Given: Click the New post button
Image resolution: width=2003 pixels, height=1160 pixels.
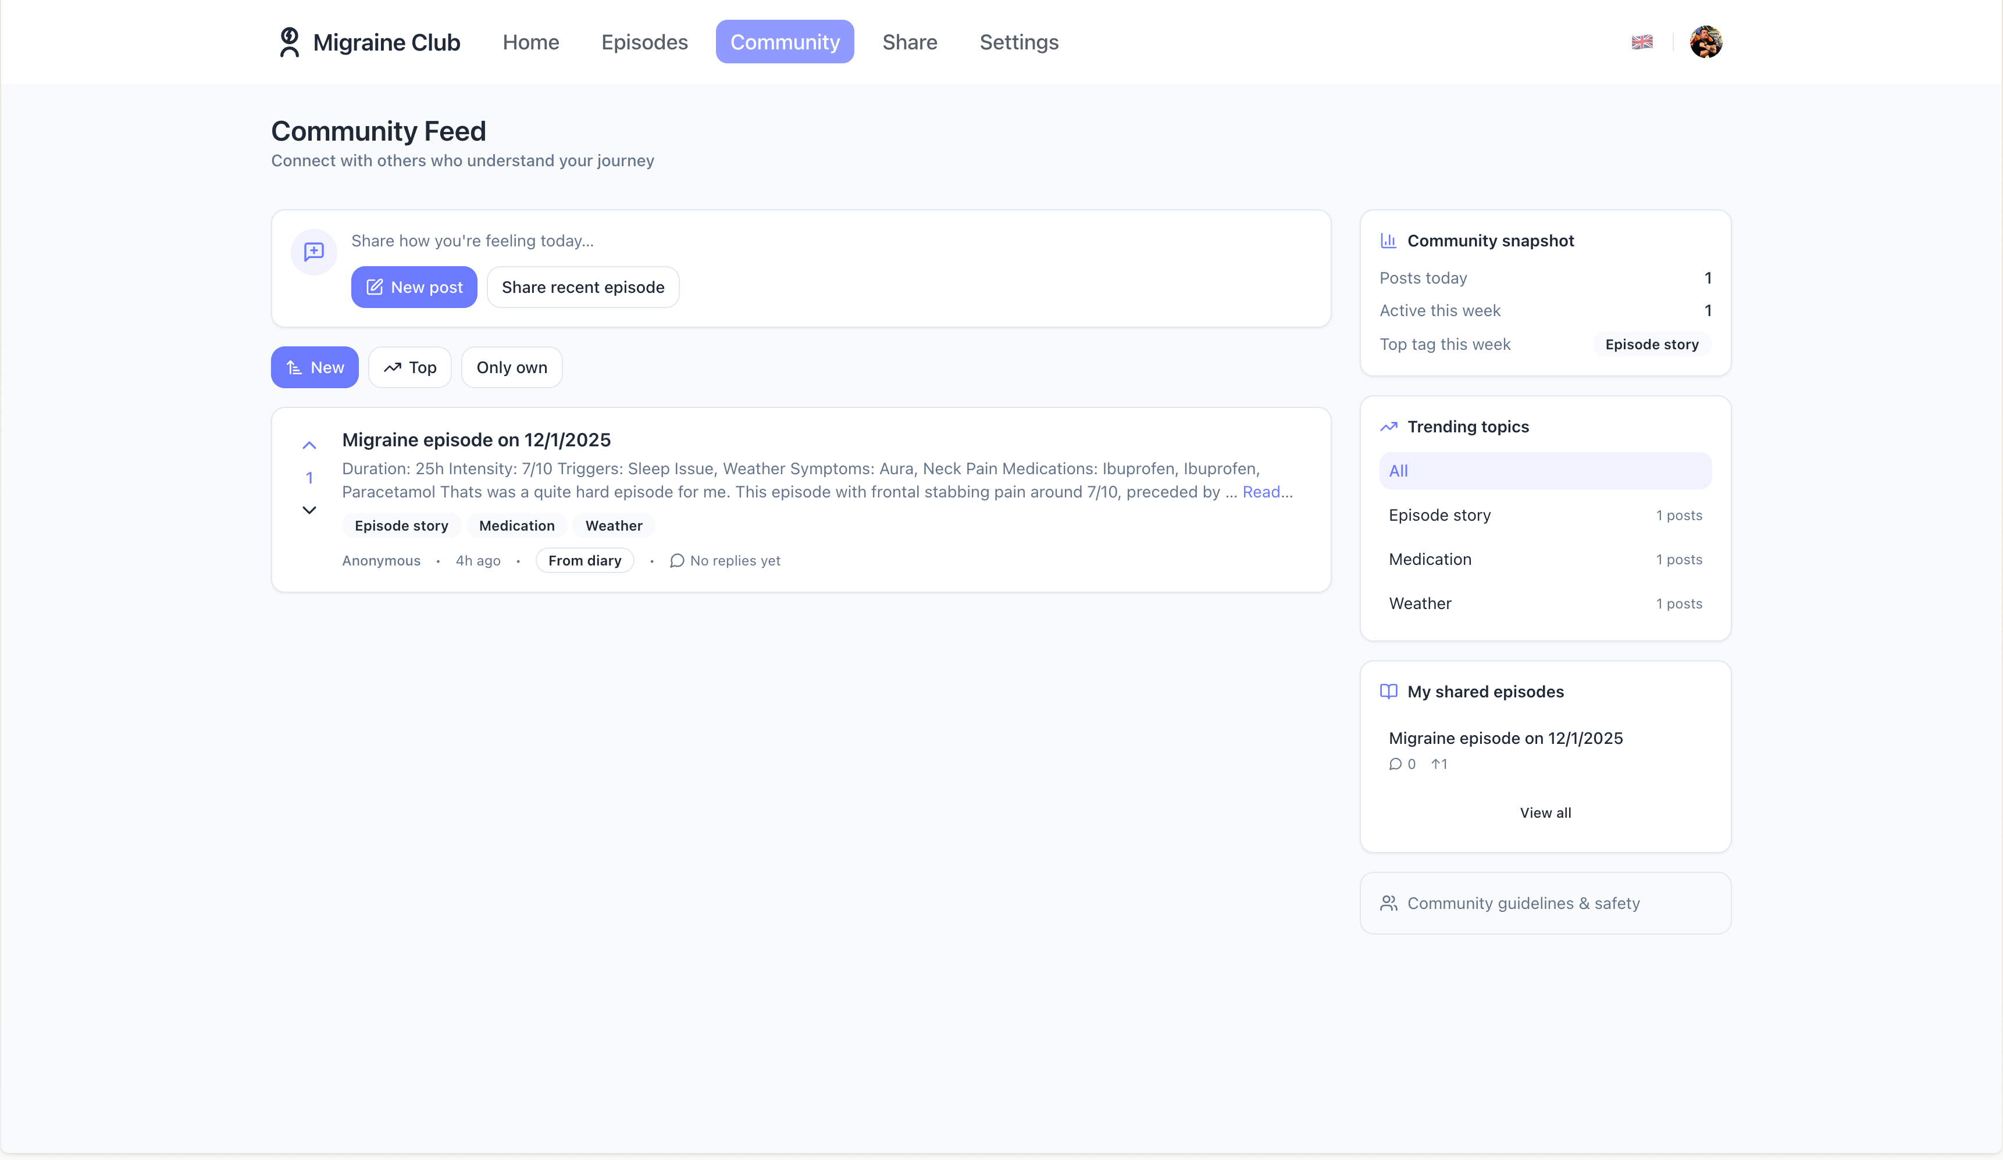Looking at the screenshot, I should (x=414, y=288).
